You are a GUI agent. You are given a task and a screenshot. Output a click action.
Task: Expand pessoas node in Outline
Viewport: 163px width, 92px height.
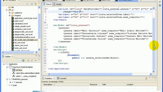[x=10, y=82]
